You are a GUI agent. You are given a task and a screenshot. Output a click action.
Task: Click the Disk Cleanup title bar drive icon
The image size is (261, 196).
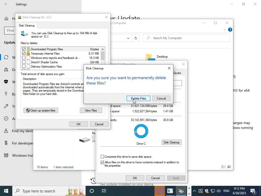(x=19, y=17)
